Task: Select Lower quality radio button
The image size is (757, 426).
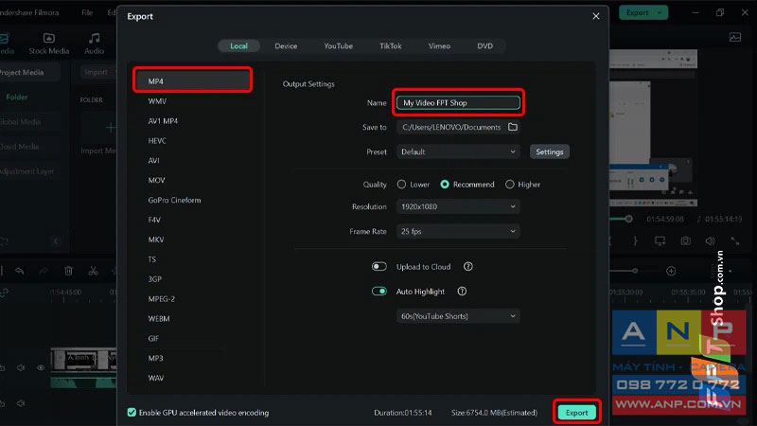Action: [401, 184]
